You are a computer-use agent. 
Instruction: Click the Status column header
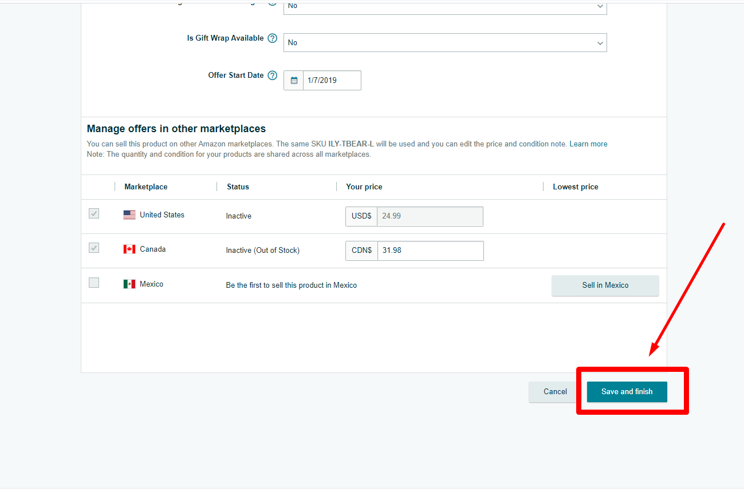(x=238, y=187)
